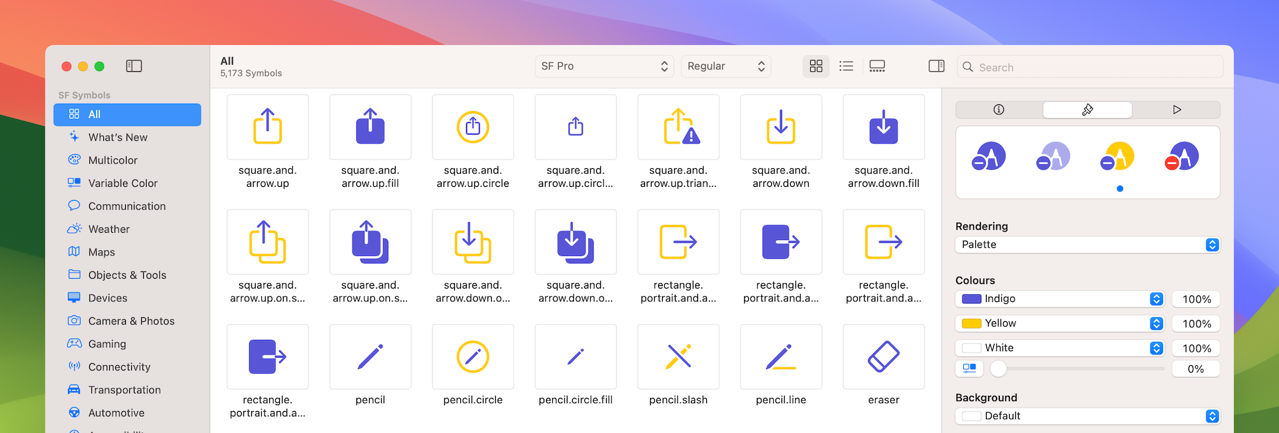Viewport: 1279px width, 433px height.
Task: Select the square.and.arrow.down symbol
Action: click(781, 127)
